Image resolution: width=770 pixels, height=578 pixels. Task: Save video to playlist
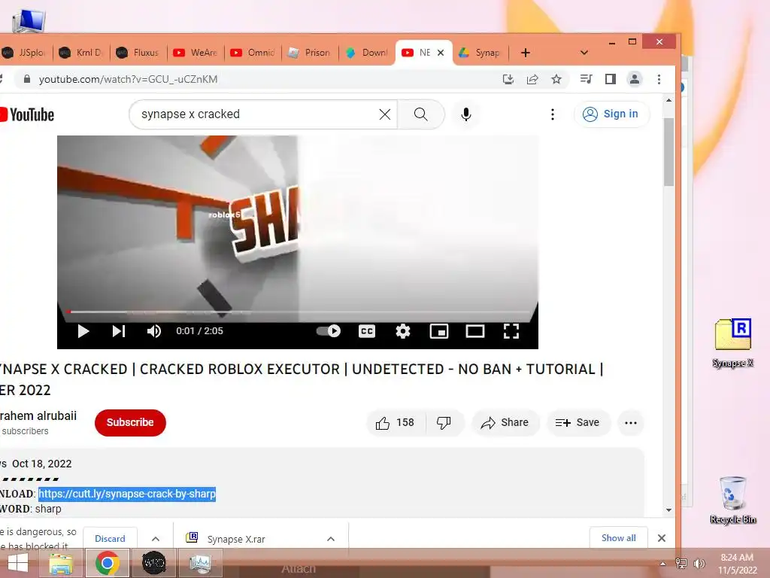pos(578,423)
